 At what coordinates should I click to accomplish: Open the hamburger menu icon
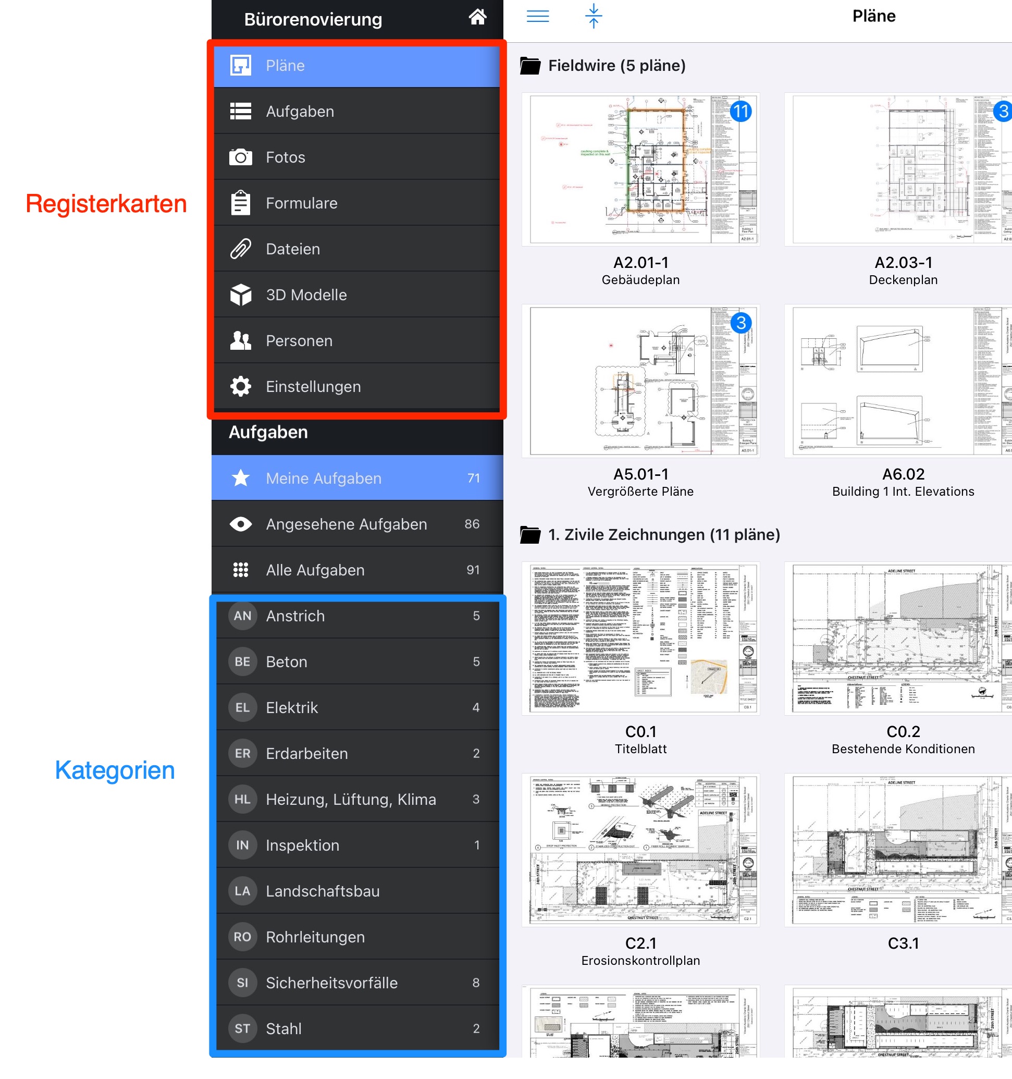pyautogui.click(x=537, y=16)
